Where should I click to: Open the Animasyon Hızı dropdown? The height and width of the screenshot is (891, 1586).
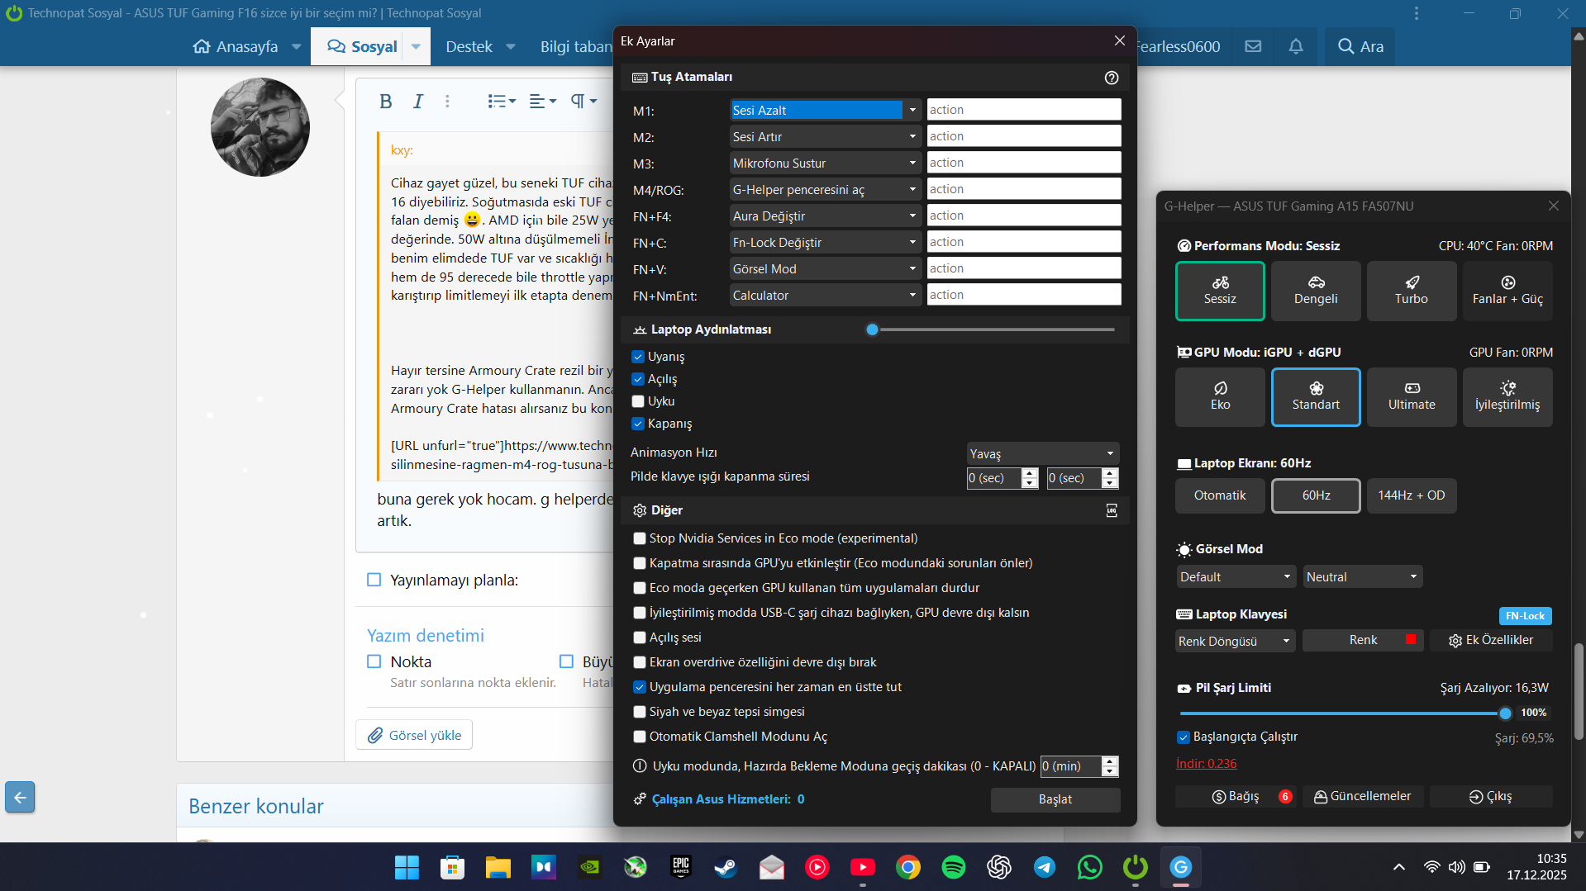click(1043, 453)
